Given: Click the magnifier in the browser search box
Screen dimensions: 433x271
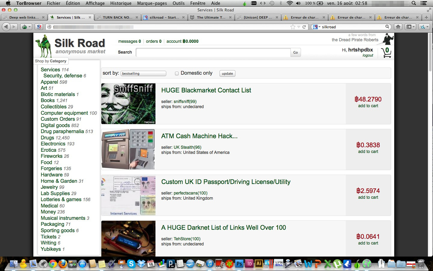Looking at the screenshot, I should pos(387,27).
